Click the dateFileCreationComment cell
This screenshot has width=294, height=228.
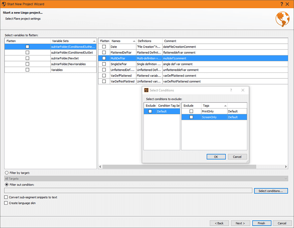(x=225, y=47)
